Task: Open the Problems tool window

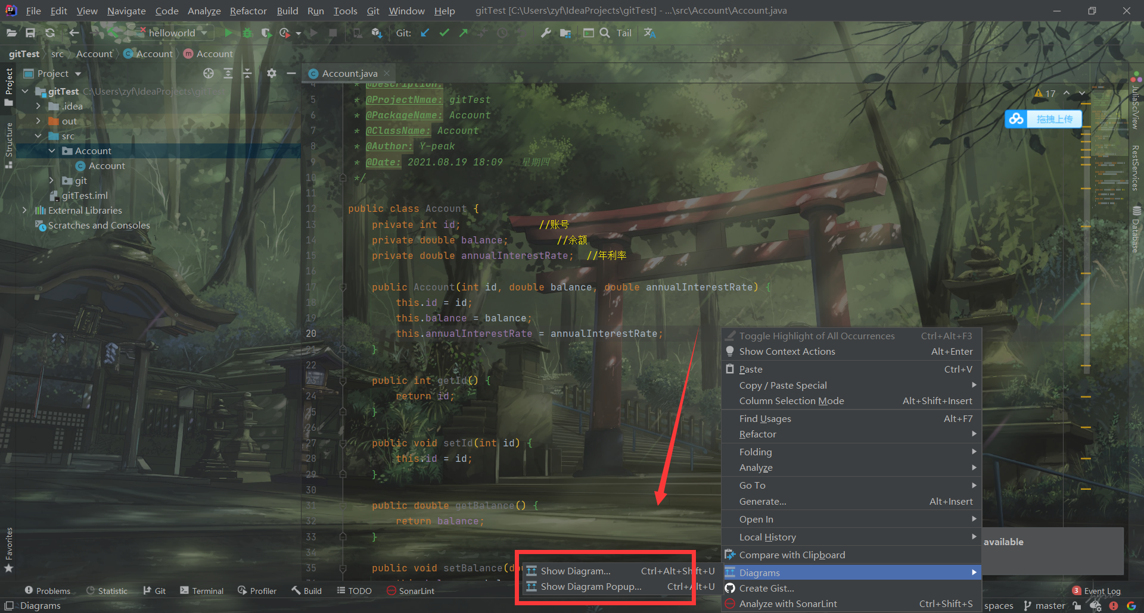Action: 48,591
